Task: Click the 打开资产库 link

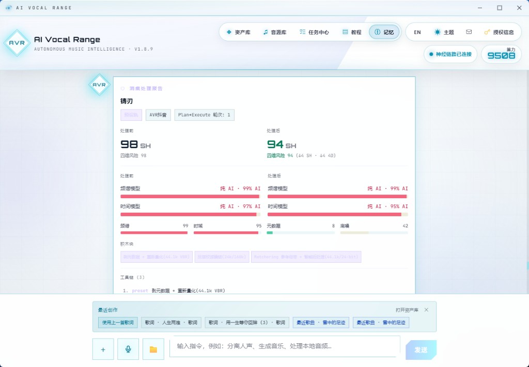Action: 407,310
